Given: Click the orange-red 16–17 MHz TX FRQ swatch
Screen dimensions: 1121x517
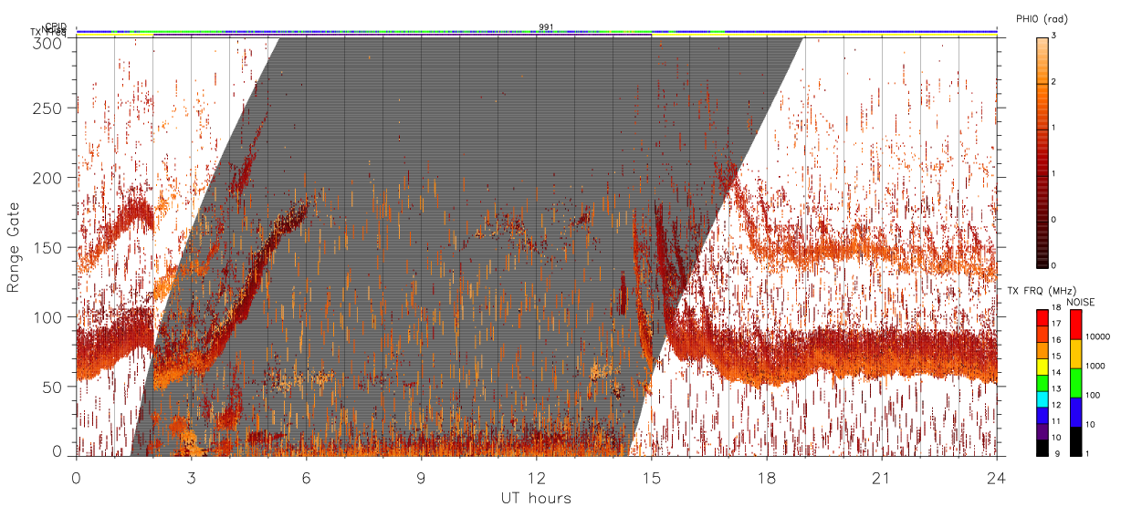Looking at the screenshot, I should point(1041,333).
